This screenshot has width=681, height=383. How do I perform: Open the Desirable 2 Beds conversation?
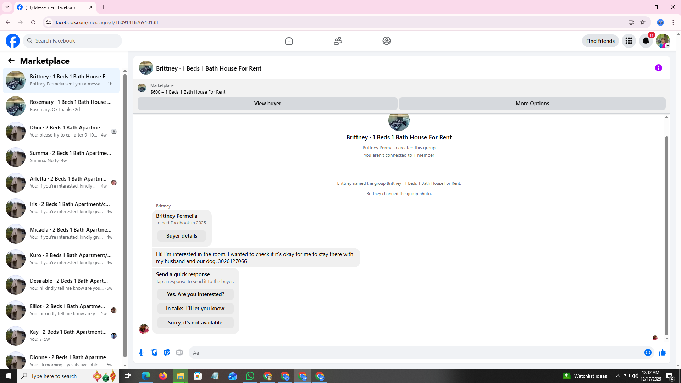coord(61,284)
